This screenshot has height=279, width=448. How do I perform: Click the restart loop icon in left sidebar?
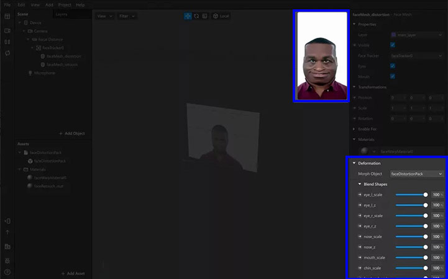pyautogui.click(x=7, y=53)
